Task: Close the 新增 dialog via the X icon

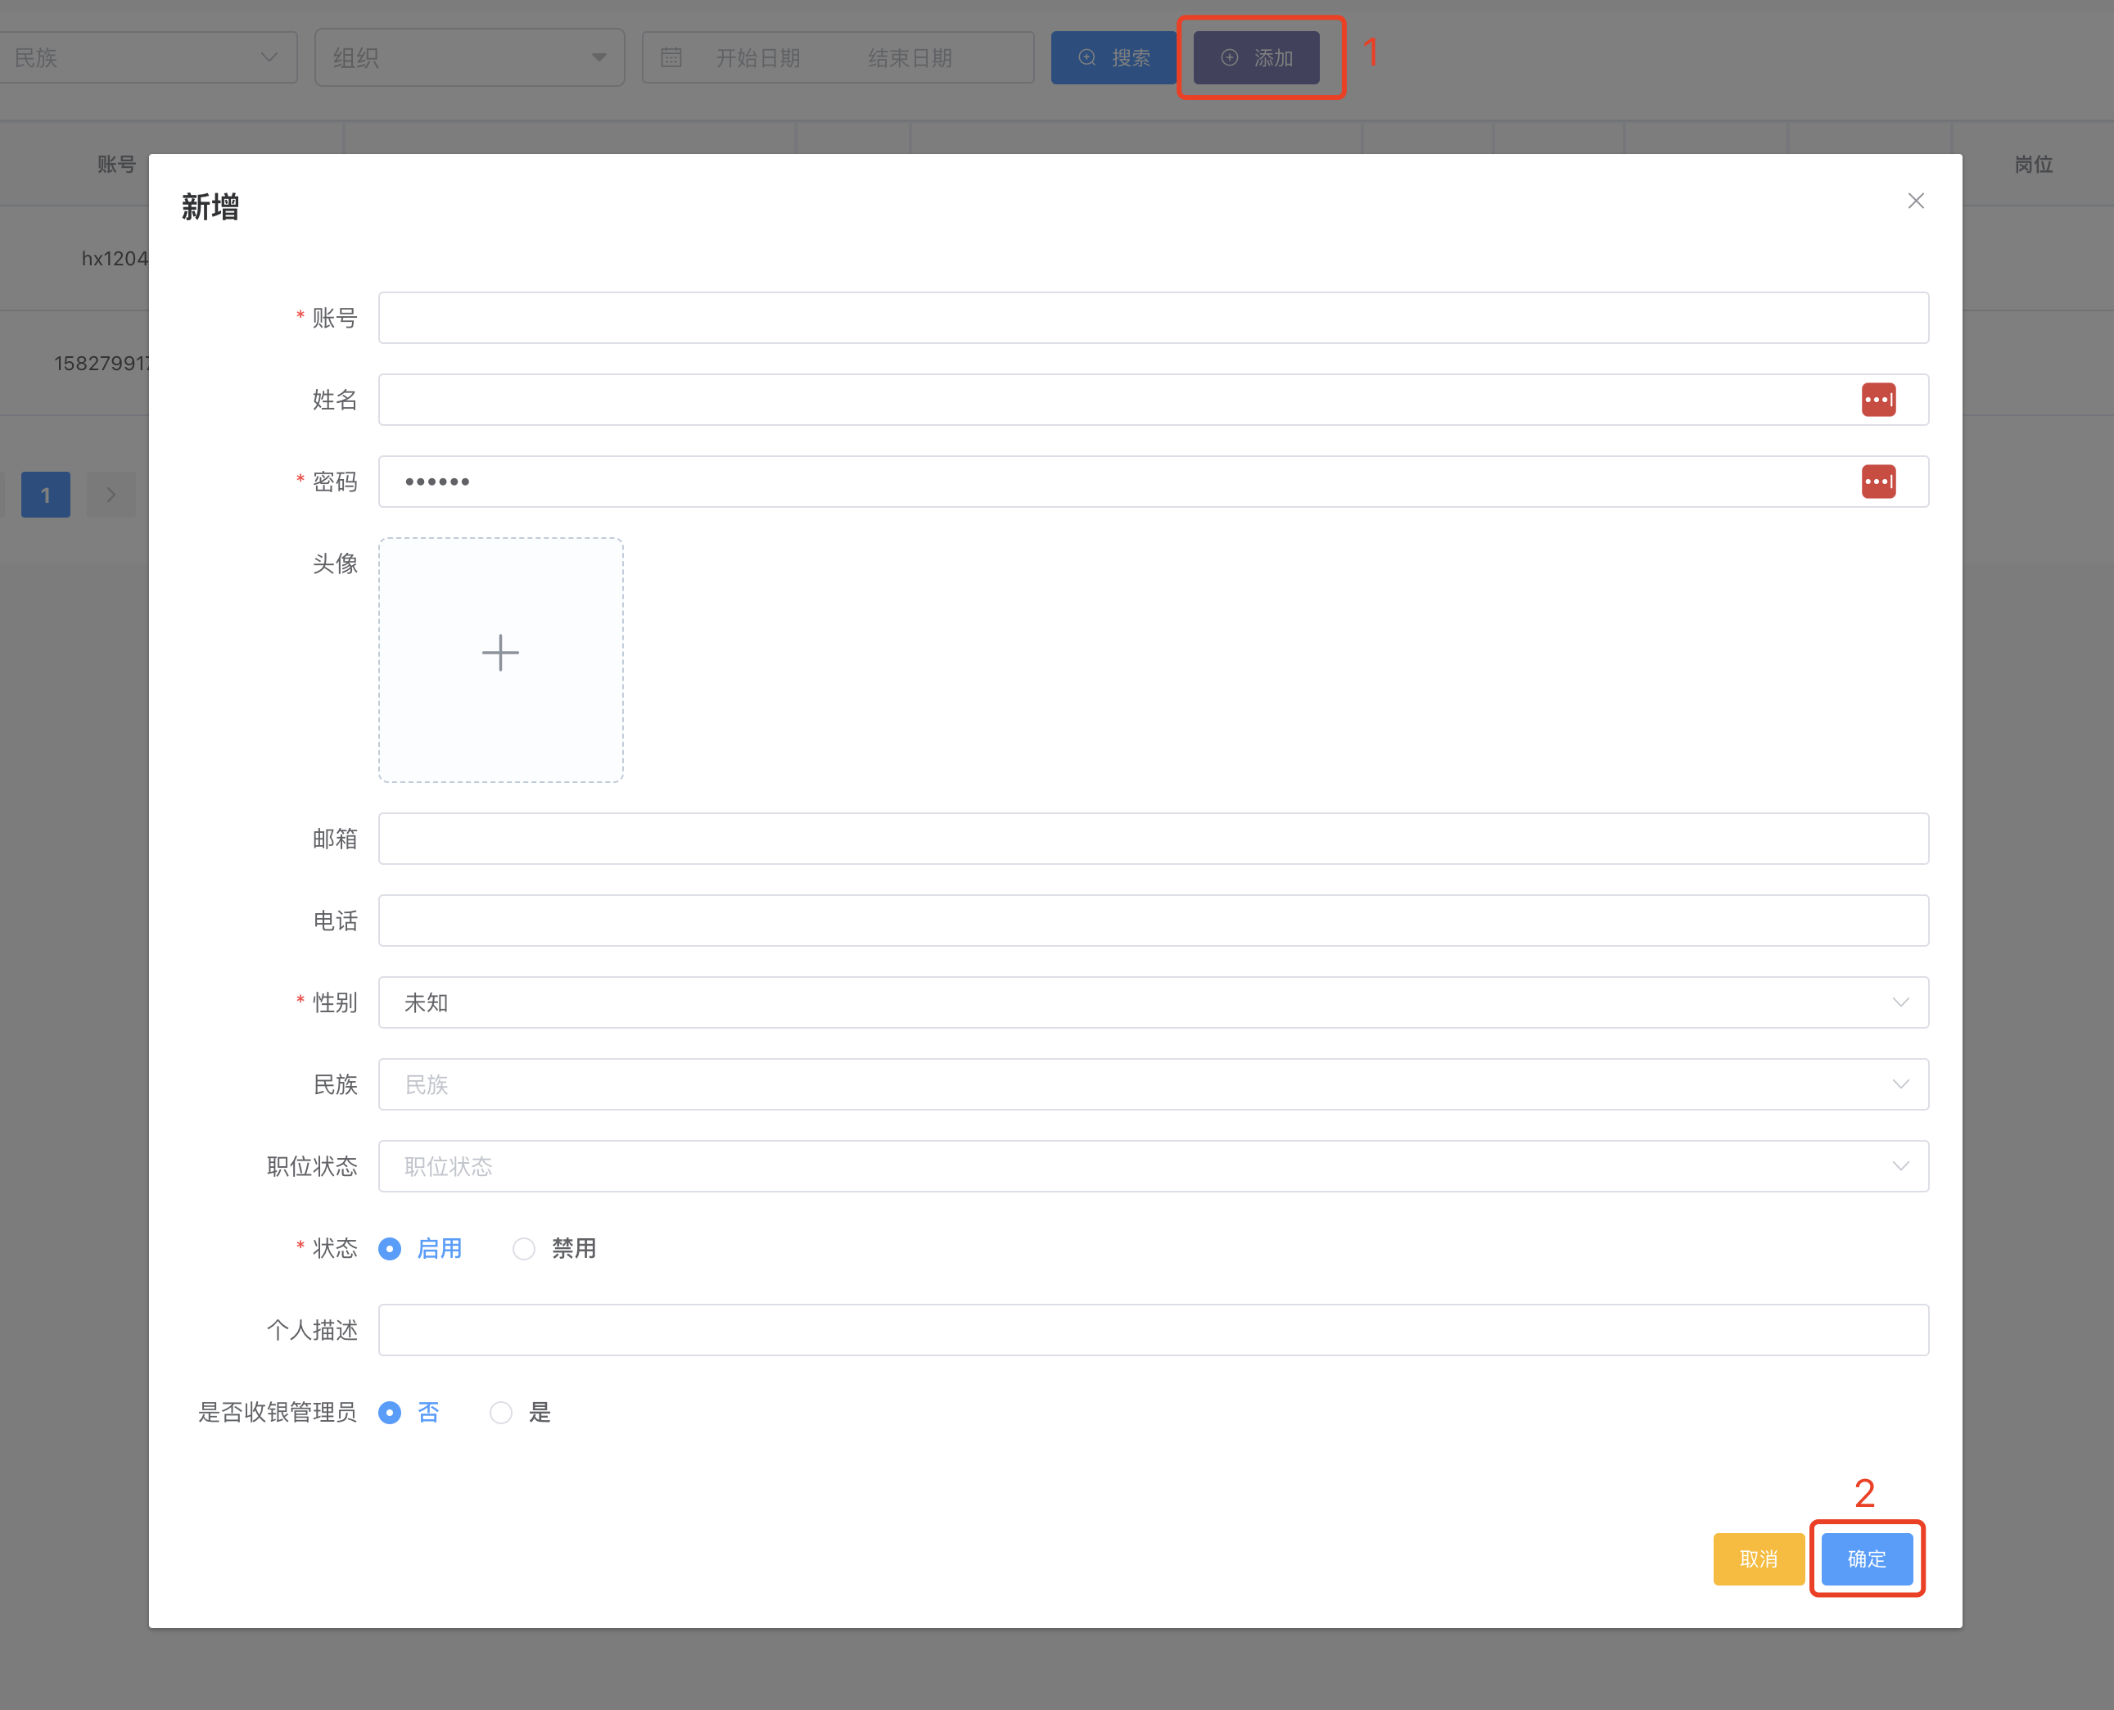Action: point(1915,200)
